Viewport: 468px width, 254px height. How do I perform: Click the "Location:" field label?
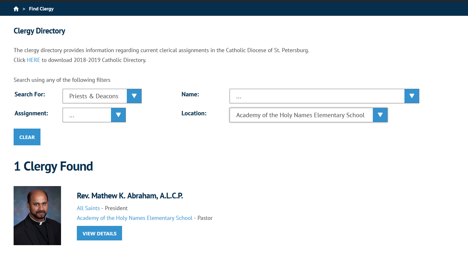coord(194,113)
